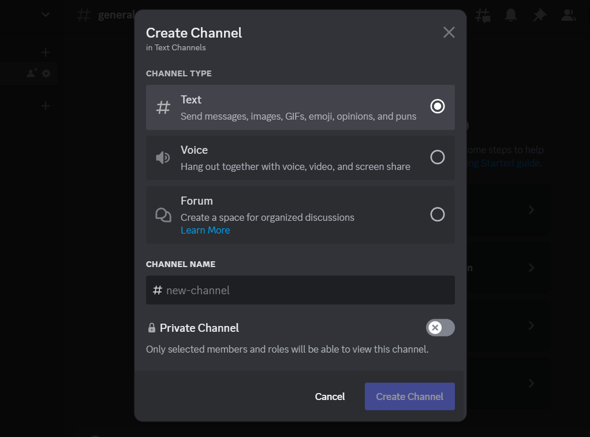
Task: Open the Threads icon in the header
Action: click(x=483, y=16)
